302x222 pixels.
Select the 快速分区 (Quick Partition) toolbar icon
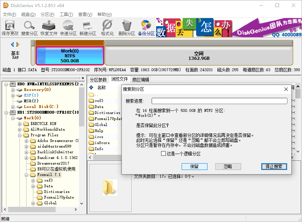tap(68, 28)
